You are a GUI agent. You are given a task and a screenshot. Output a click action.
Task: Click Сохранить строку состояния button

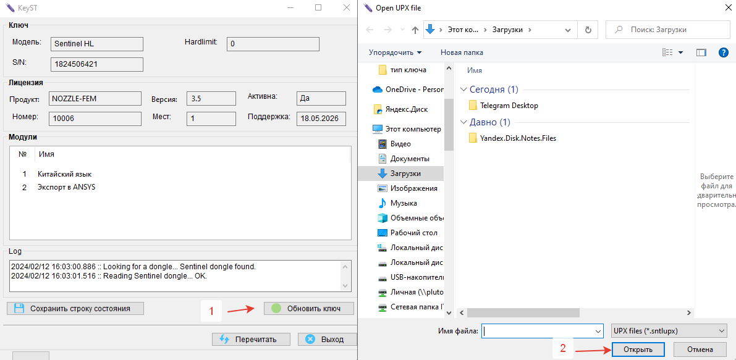[x=75, y=308]
